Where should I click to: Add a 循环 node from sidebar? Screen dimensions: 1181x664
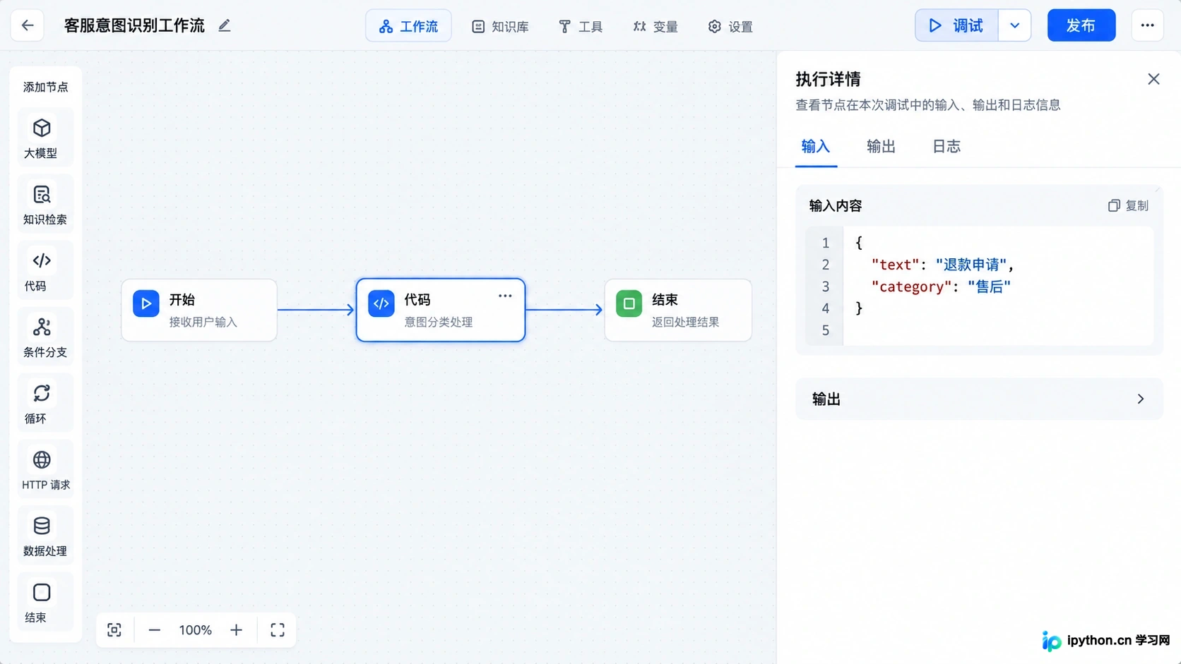click(x=45, y=403)
